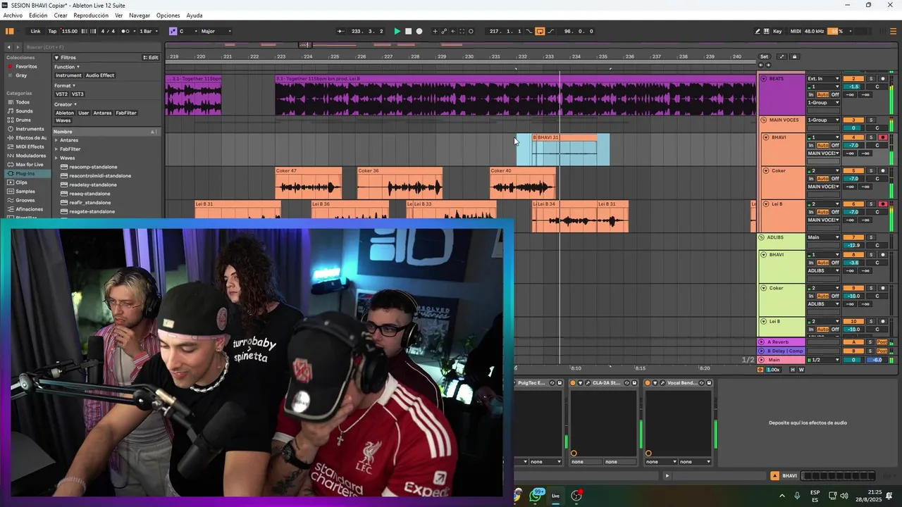Select the Instrument filter tag
The height and width of the screenshot is (507, 902).
coord(68,75)
